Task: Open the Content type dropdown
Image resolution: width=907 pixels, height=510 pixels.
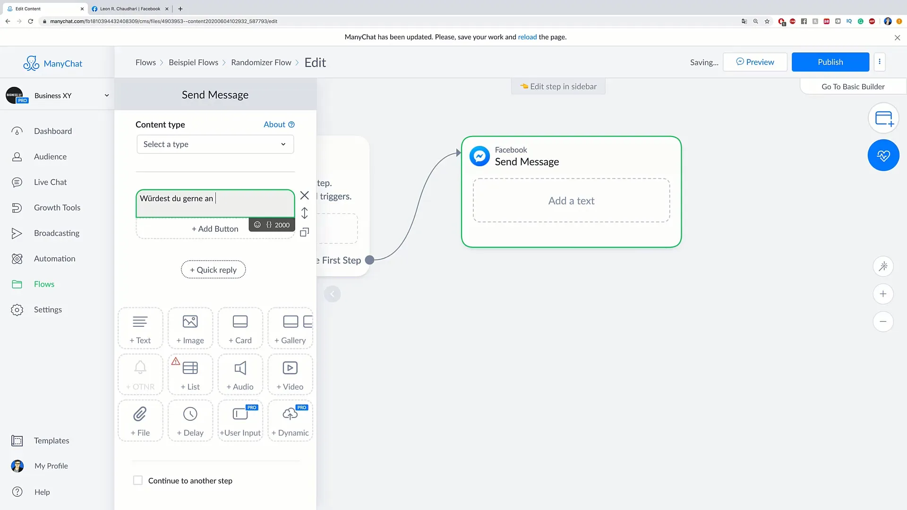Action: coord(214,144)
